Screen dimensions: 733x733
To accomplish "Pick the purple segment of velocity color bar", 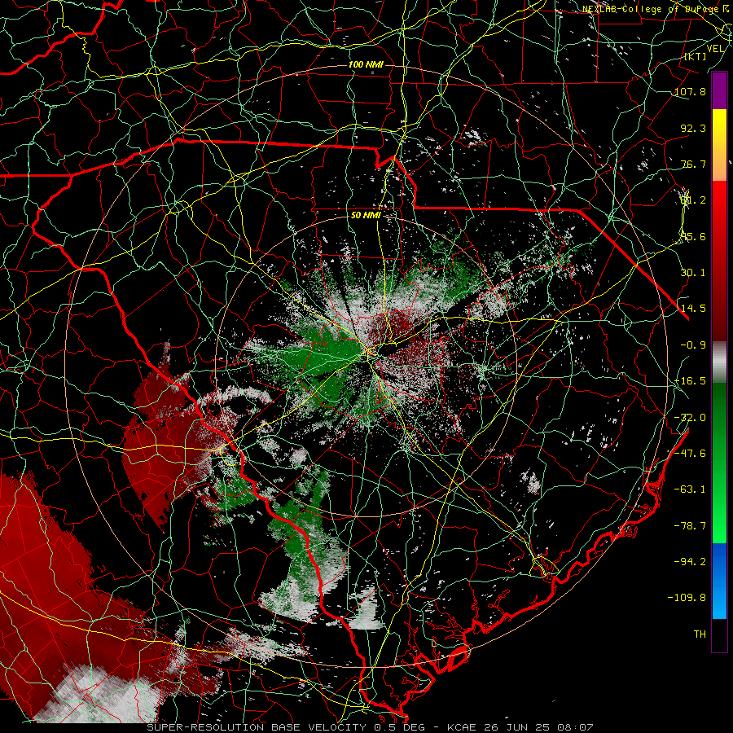I will (719, 91).
